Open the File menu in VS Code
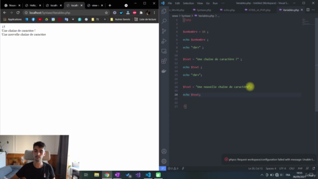This screenshot has height=179, width=318. (170, 3)
